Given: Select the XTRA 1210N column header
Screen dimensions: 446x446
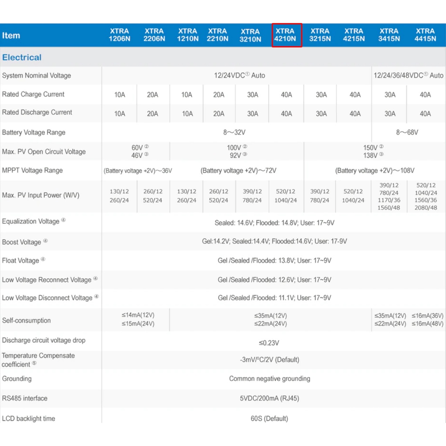Looking at the screenshot, I should tap(187, 35).
